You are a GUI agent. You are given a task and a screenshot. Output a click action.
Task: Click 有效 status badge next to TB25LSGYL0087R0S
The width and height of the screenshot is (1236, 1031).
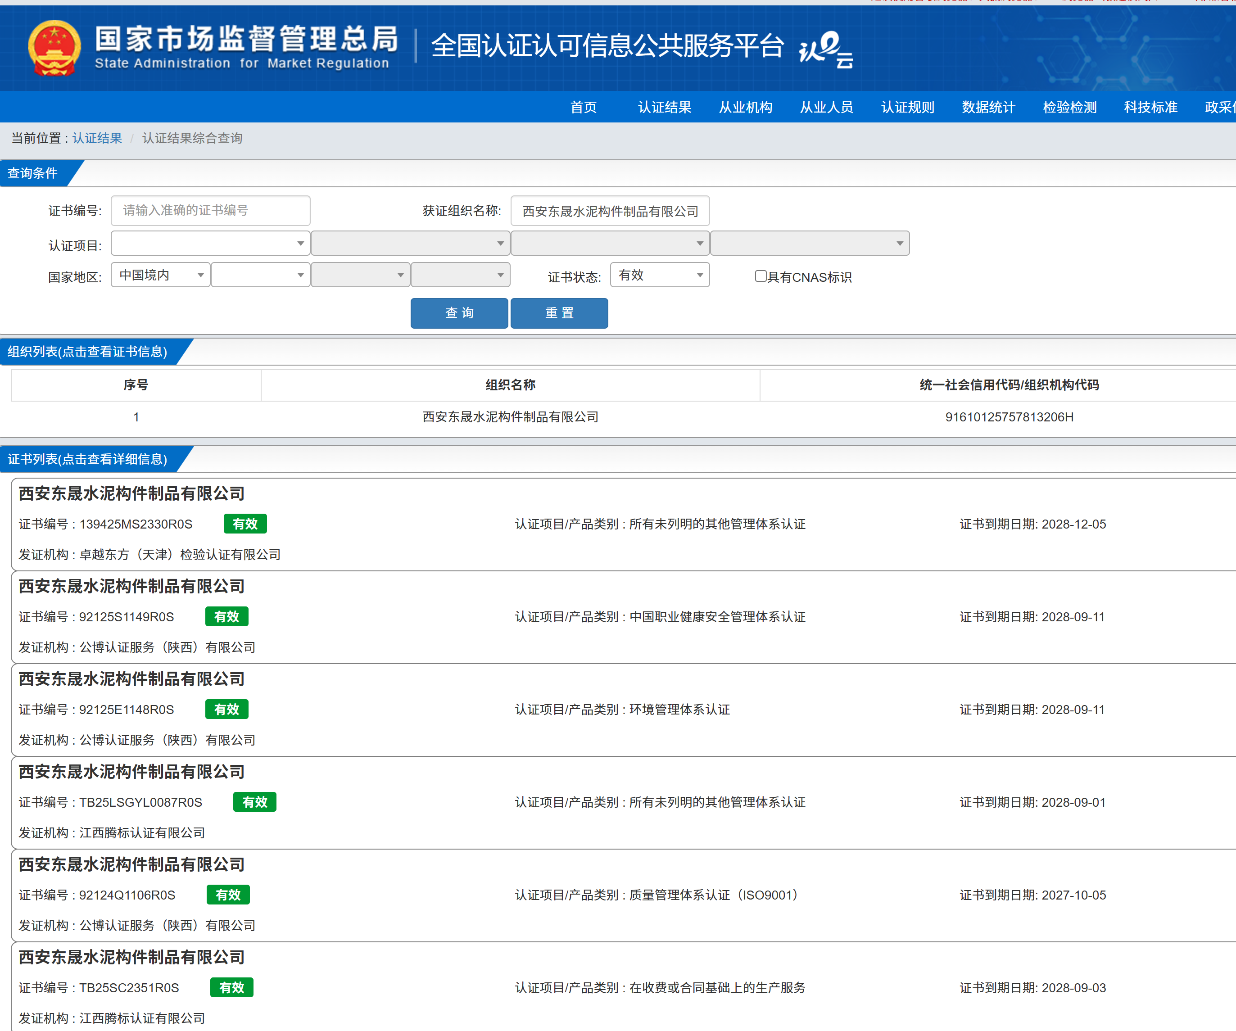point(254,801)
